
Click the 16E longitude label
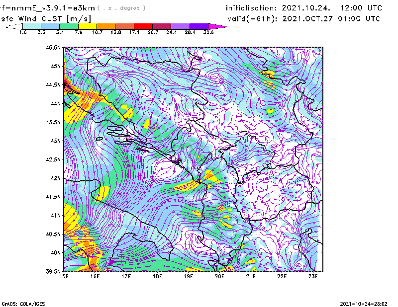[95, 276]
